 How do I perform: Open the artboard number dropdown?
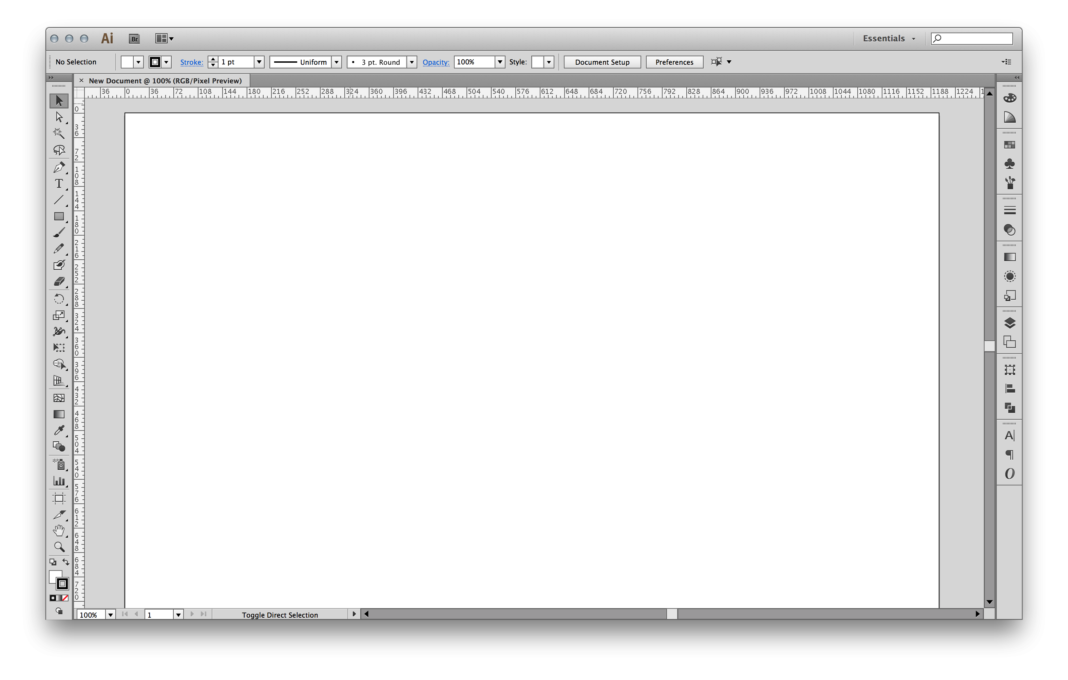(178, 615)
